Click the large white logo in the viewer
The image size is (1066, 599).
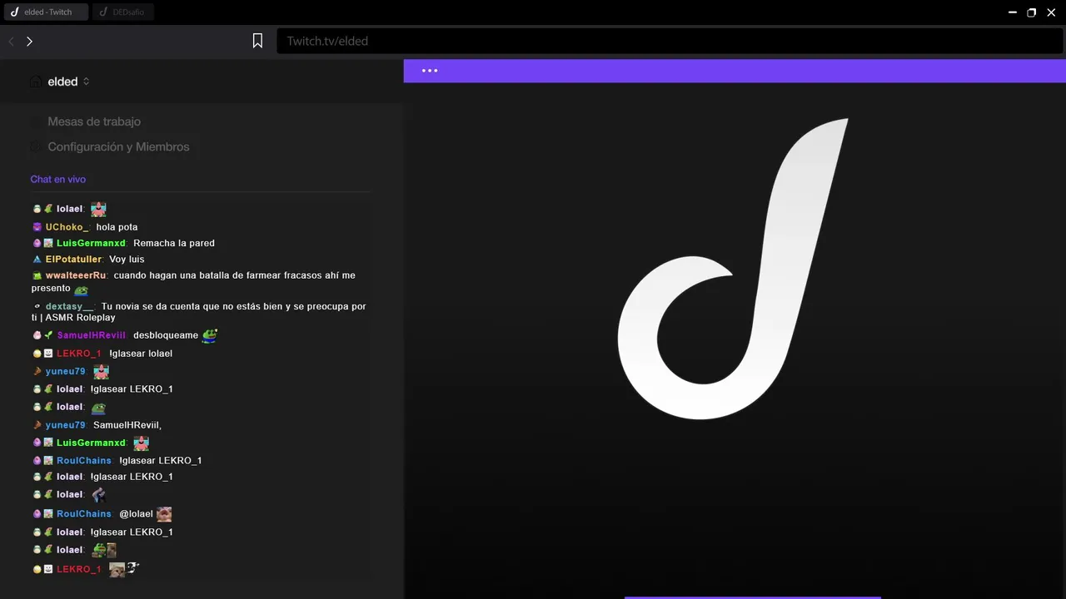coord(733,268)
